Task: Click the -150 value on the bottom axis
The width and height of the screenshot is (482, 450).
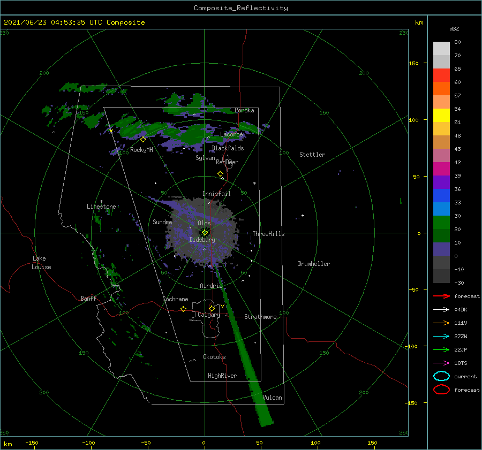Action: click(x=32, y=443)
